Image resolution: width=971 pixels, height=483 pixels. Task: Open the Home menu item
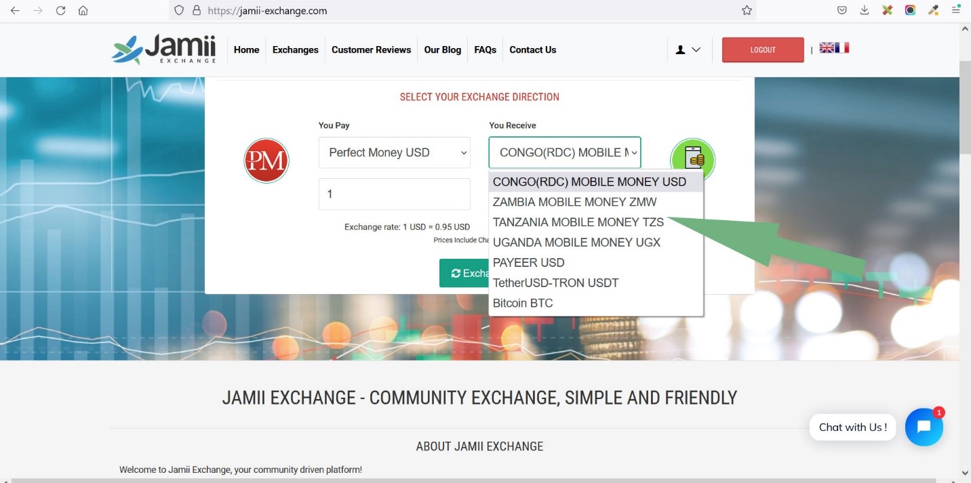(x=247, y=50)
